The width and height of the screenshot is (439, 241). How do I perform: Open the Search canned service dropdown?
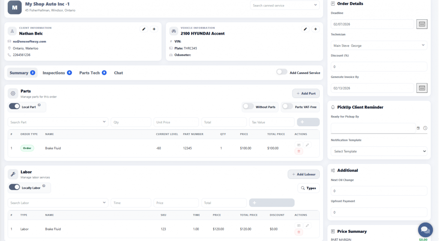click(285, 6)
